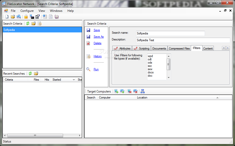Click the Delete link
This screenshot has width=235, height=146.
(97, 43)
